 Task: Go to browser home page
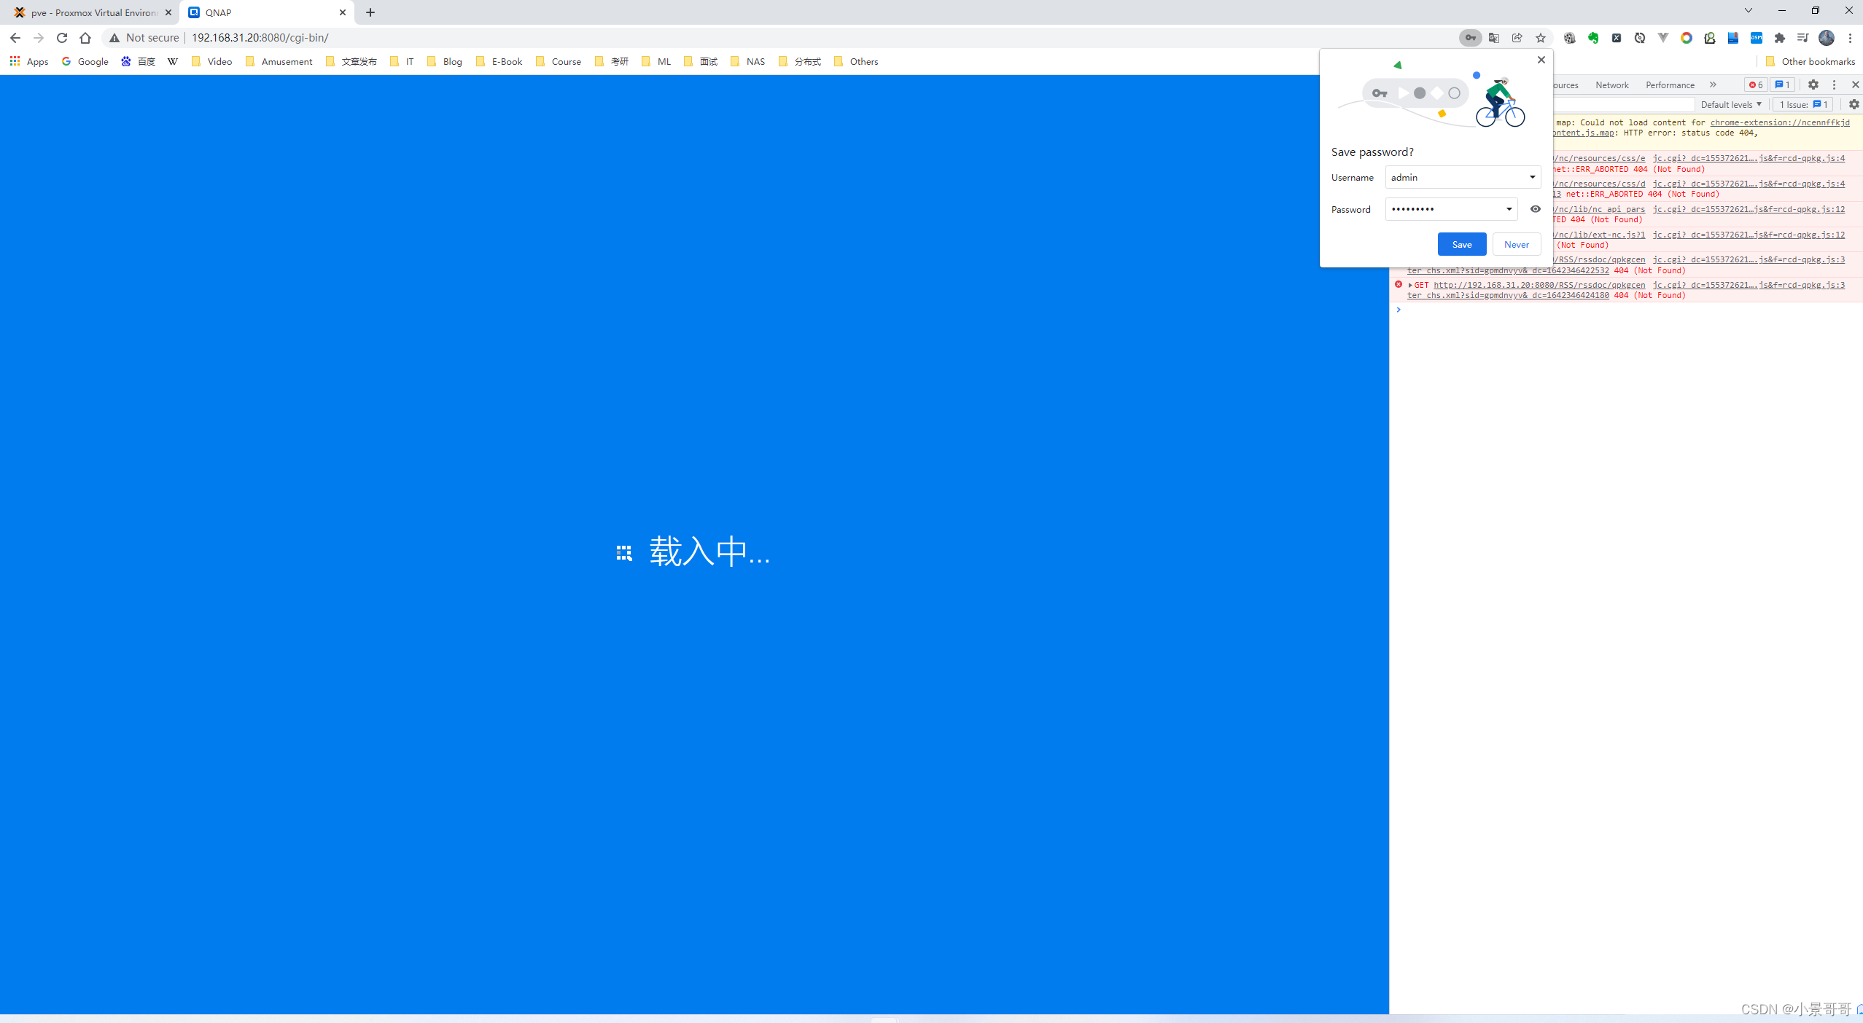(85, 38)
